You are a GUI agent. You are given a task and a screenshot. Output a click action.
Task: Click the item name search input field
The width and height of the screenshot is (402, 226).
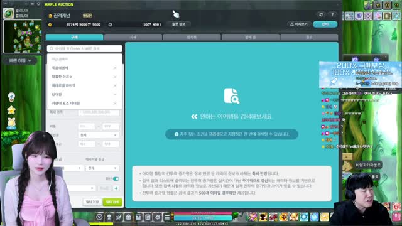85,48
